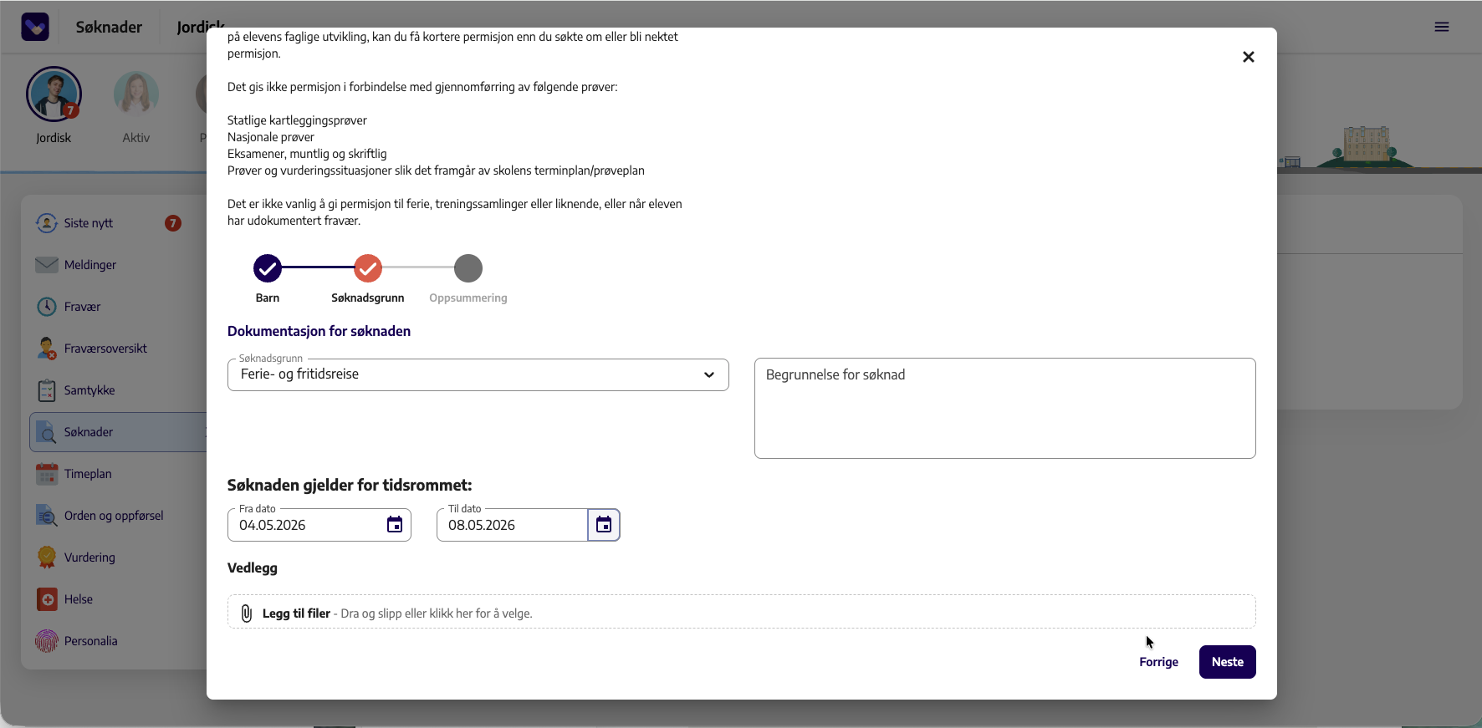Click the Søknader heading in top bar

coord(109,27)
